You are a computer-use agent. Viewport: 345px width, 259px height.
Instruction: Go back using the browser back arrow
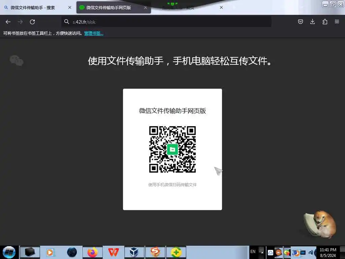[8, 22]
